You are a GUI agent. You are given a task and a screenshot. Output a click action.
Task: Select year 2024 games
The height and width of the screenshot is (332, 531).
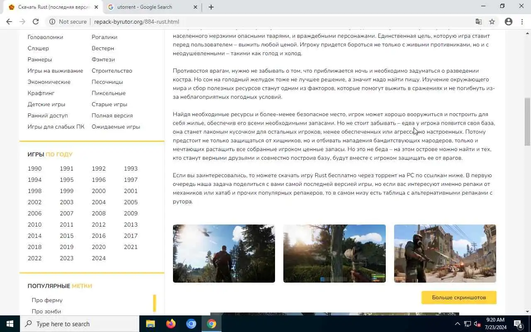click(99, 258)
